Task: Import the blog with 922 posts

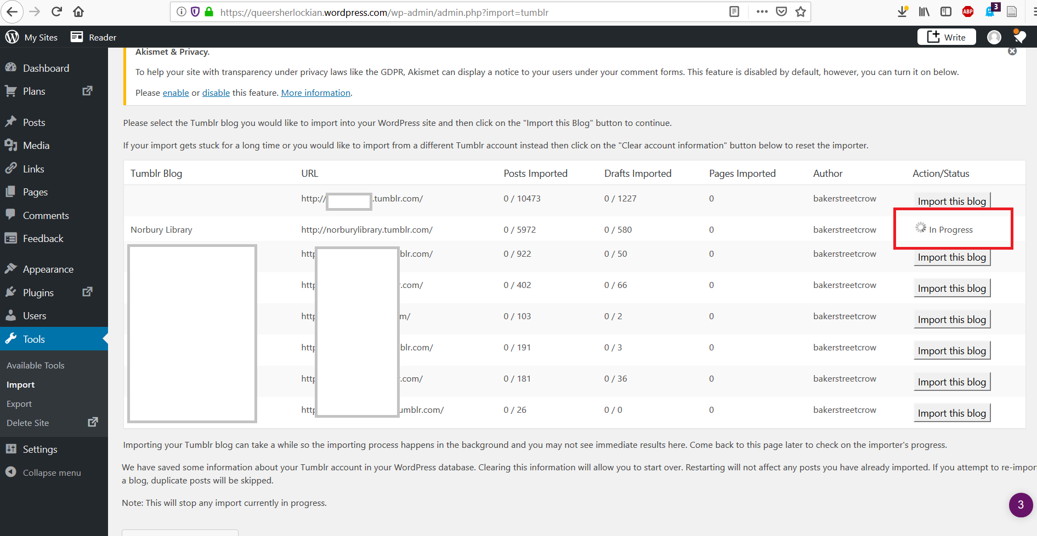Action: [x=952, y=257]
